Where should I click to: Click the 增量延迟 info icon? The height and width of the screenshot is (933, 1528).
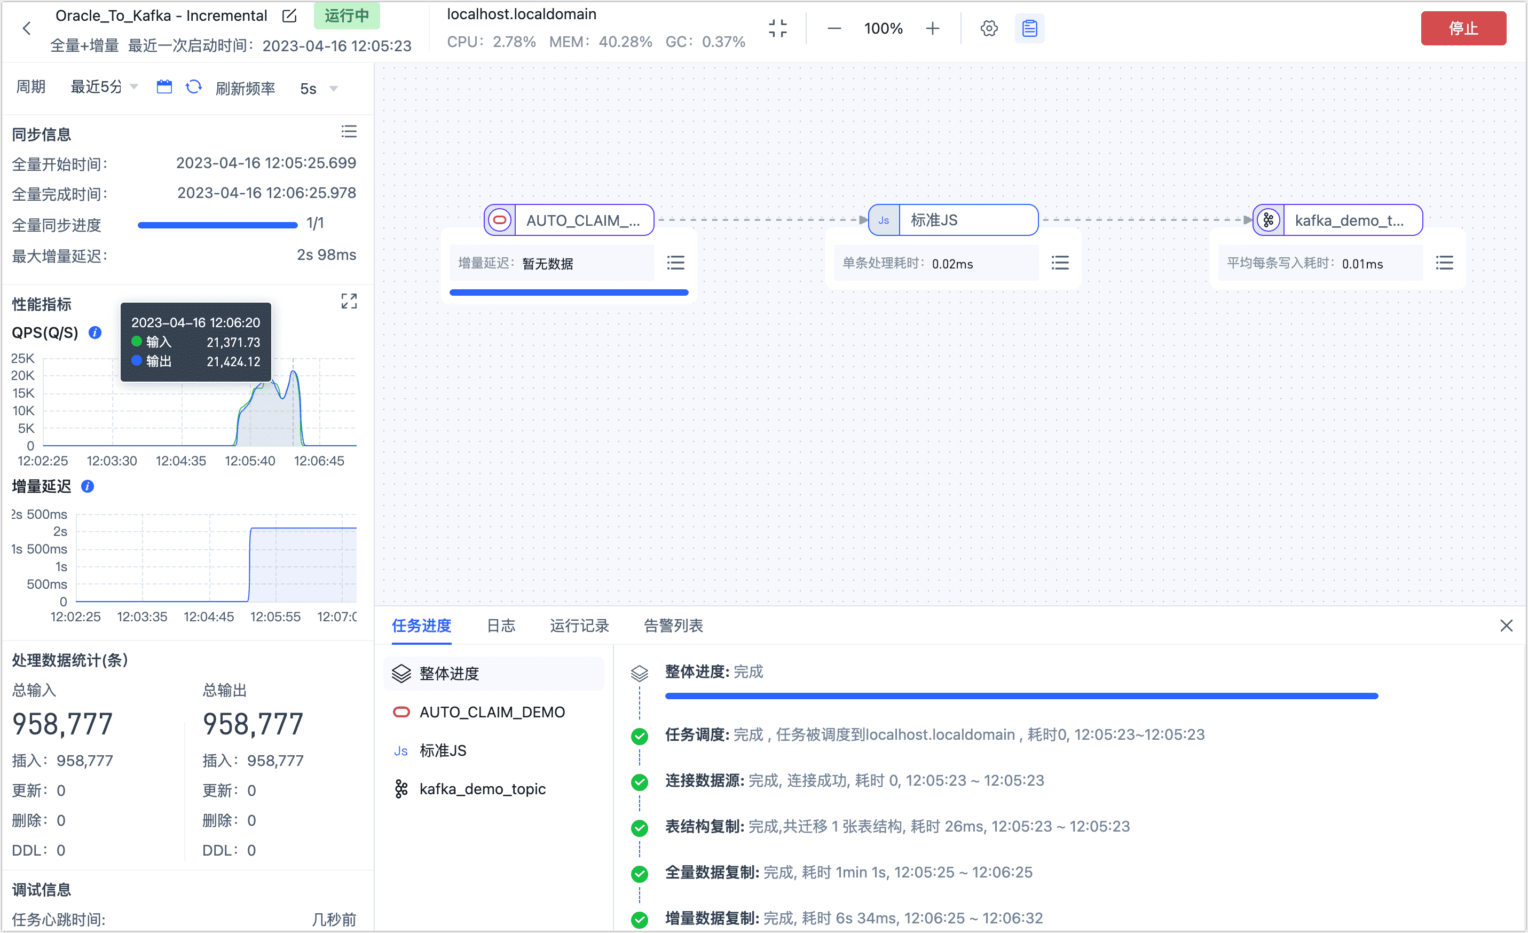click(x=88, y=487)
